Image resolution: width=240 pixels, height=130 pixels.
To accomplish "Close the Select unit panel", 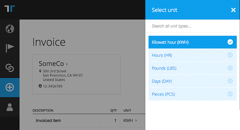I will tap(233, 10).
